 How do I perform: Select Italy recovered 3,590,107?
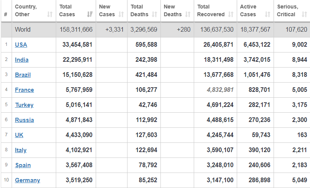[220, 150]
